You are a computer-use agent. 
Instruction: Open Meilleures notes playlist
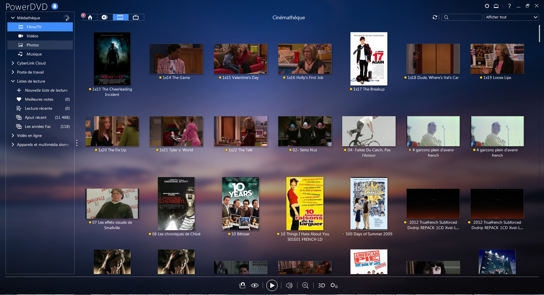click(x=40, y=99)
